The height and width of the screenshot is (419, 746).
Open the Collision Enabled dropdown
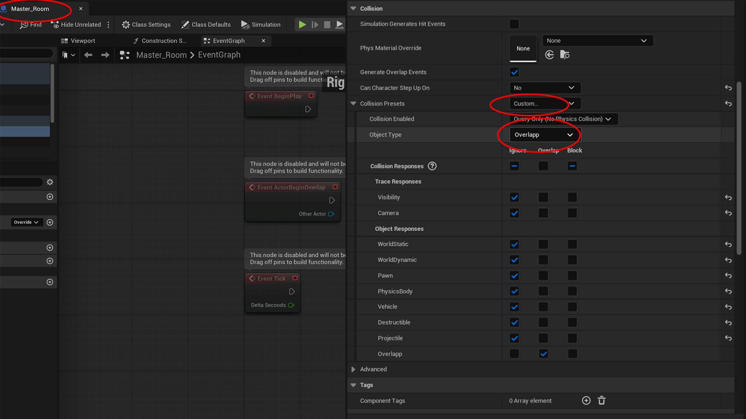[563, 119]
